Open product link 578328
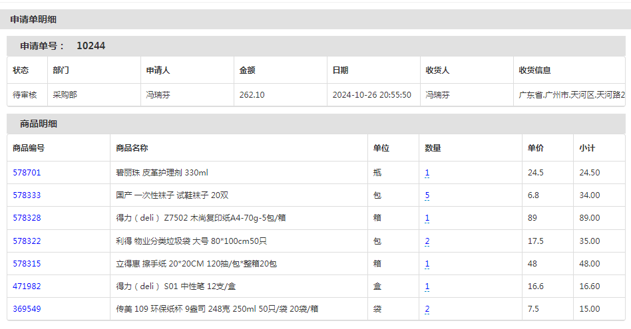Viewport: 631px width, 329px height. [27, 218]
